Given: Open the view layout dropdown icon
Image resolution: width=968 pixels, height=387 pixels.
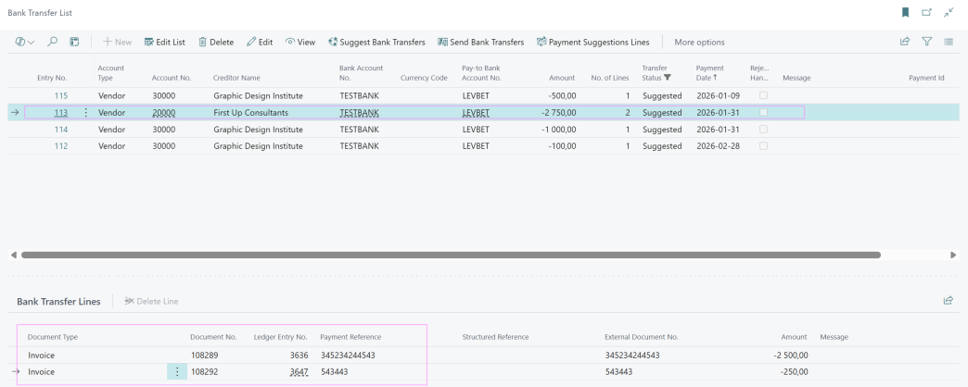Looking at the screenshot, I should point(25,42).
